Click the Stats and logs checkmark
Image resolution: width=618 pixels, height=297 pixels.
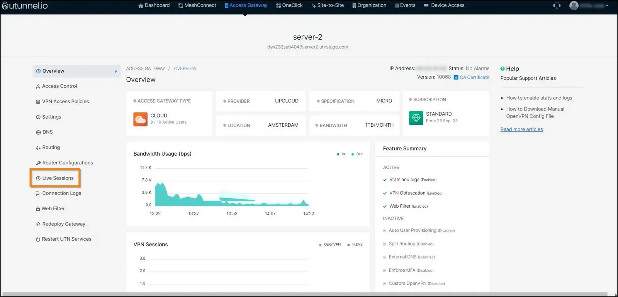click(x=385, y=180)
